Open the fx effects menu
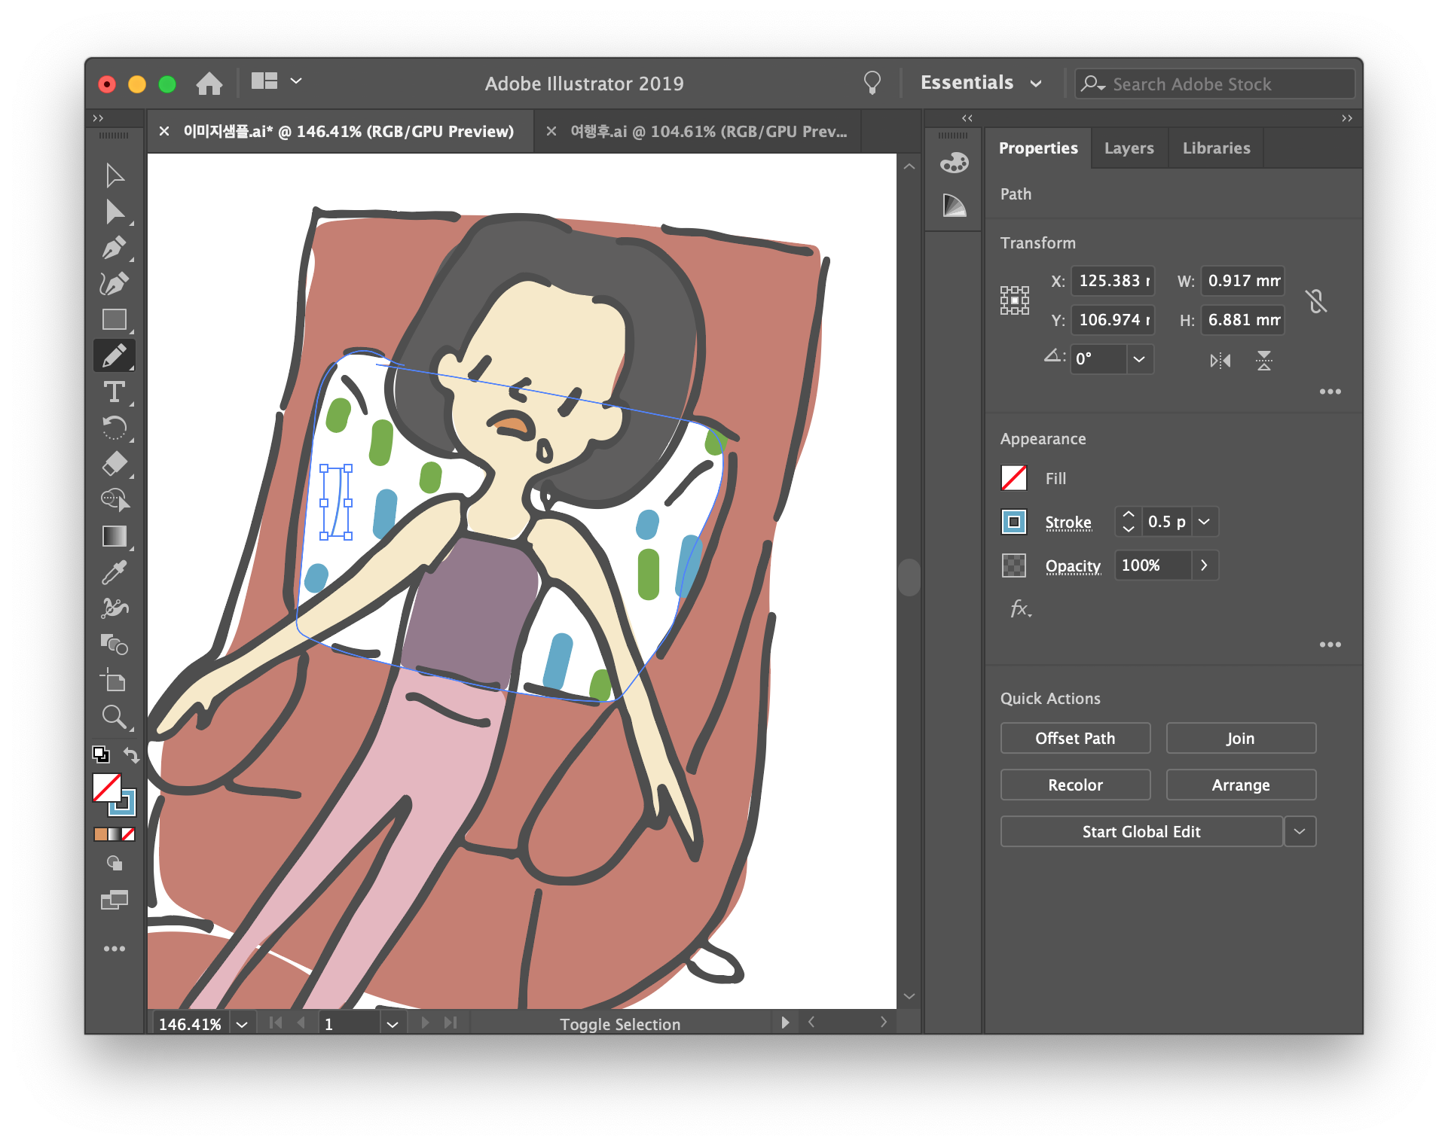This screenshot has width=1448, height=1146. pos(1020,608)
